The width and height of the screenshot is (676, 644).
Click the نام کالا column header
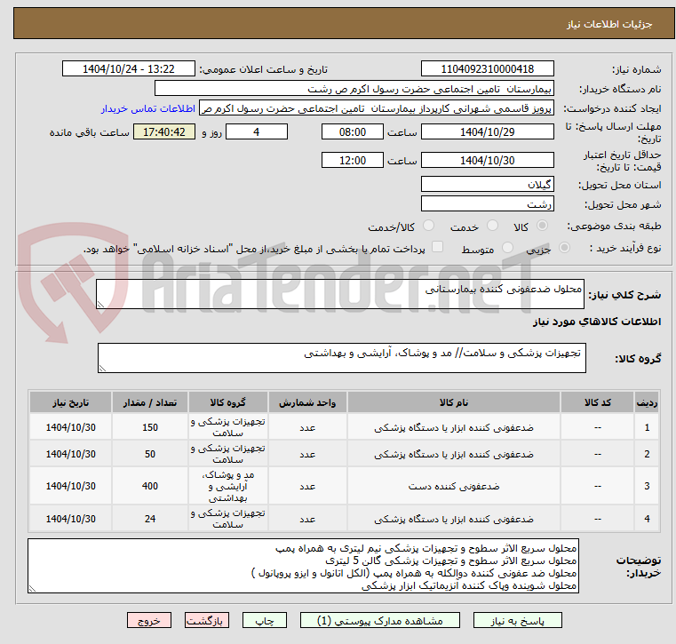click(x=454, y=402)
